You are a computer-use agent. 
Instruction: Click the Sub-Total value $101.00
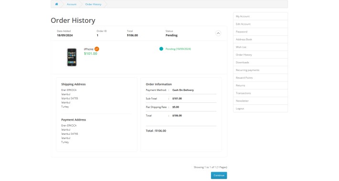click(177, 99)
